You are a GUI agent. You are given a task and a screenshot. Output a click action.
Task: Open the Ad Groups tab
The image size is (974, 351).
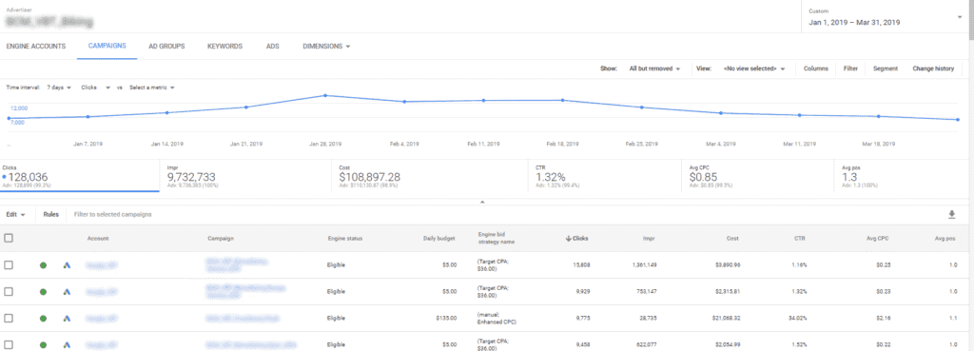166,47
